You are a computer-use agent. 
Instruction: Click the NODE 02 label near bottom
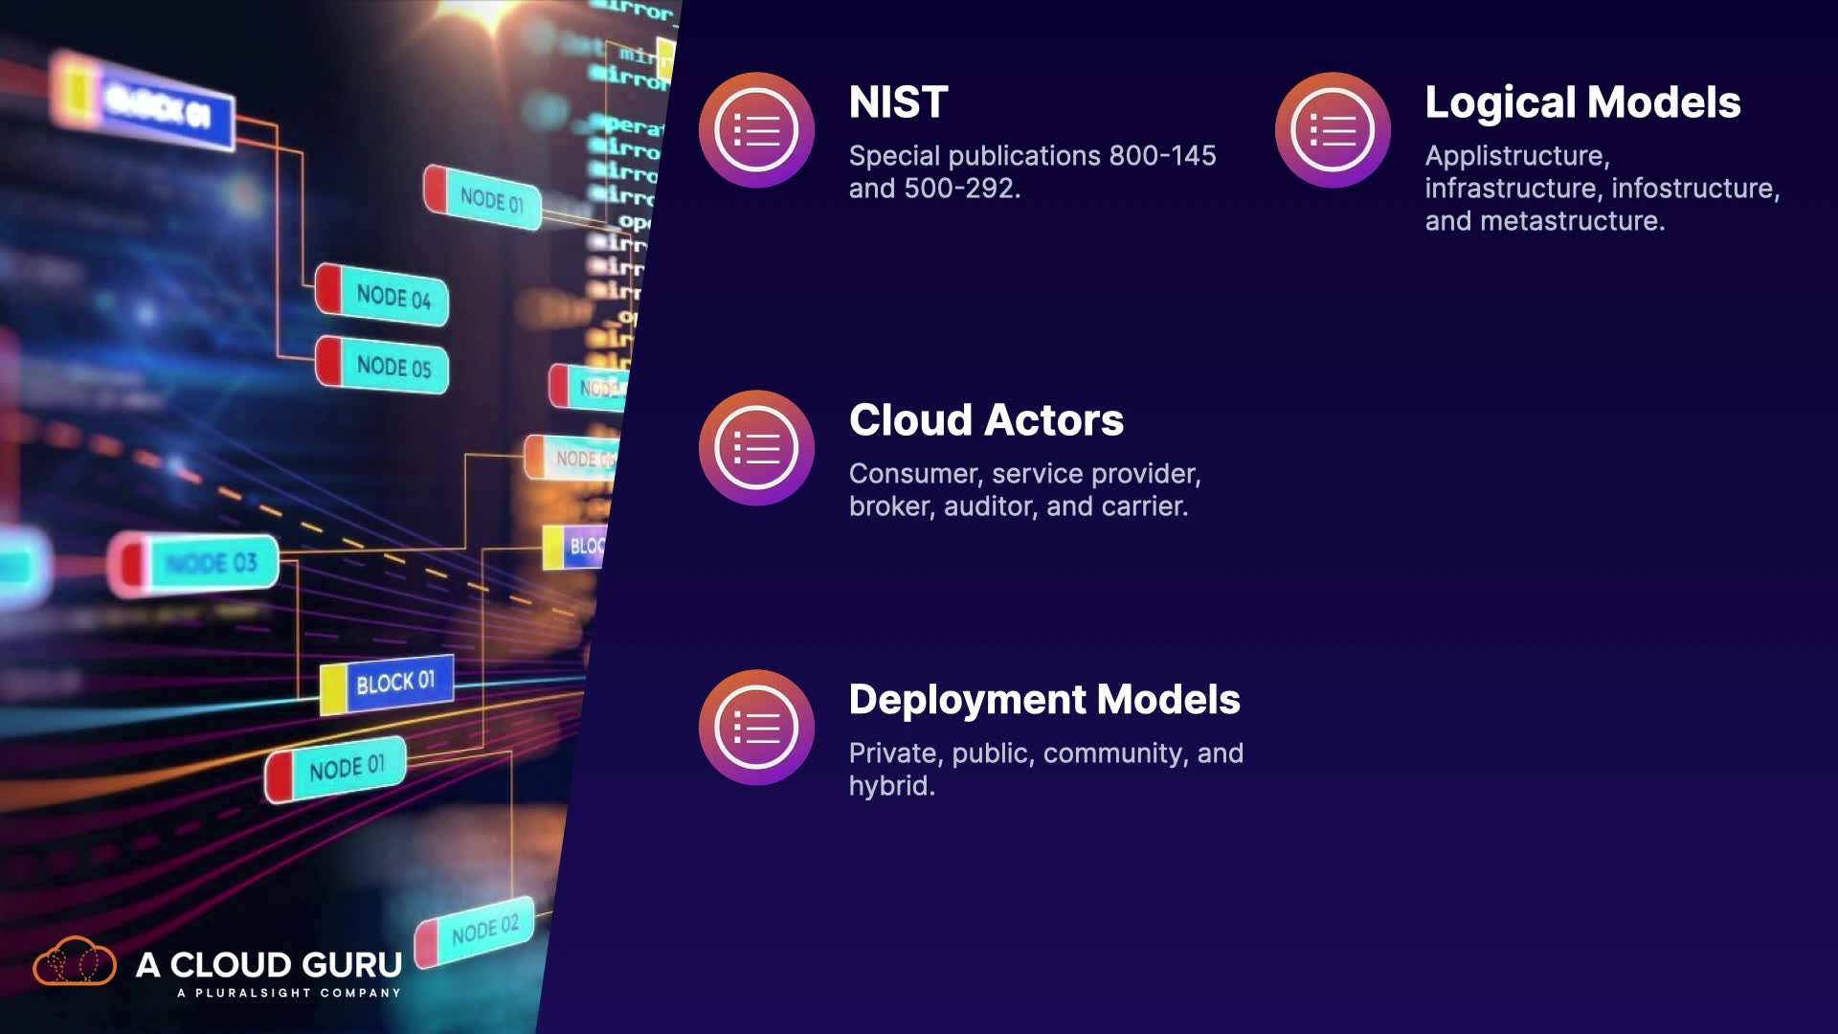click(x=483, y=929)
